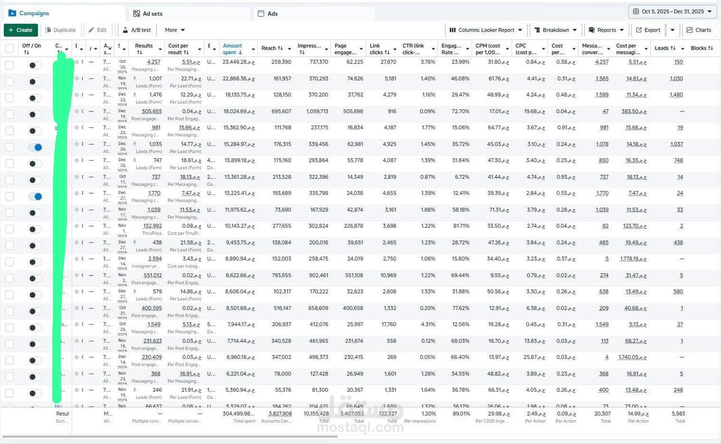The height and width of the screenshot is (444, 721).
Task: Open the Engagement Rate column menu caret
Action: pos(466,49)
